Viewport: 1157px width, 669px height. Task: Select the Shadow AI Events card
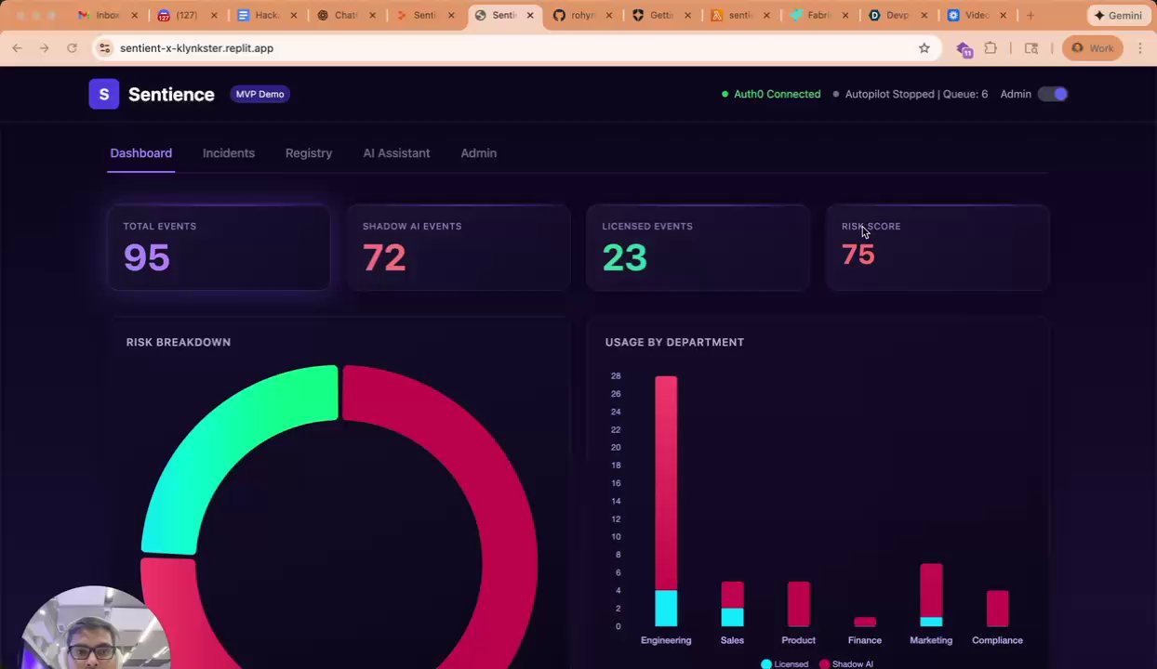pyautogui.click(x=459, y=248)
